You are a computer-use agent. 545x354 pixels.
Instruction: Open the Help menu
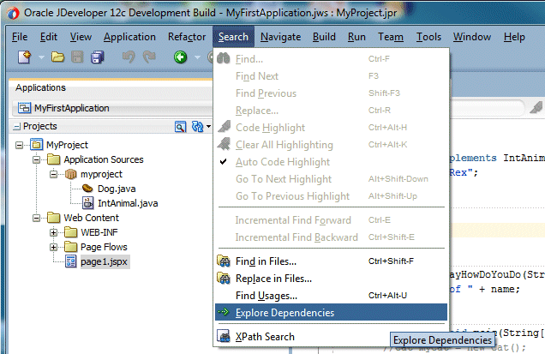(514, 37)
